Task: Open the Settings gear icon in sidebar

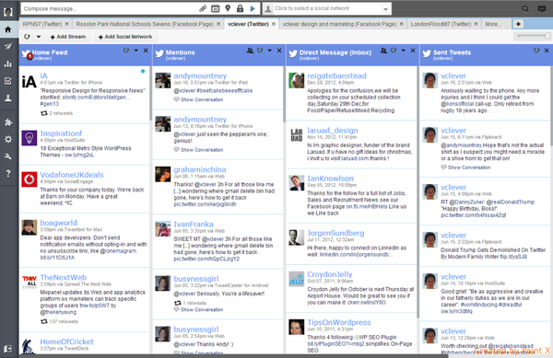Action: pos(8,139)
